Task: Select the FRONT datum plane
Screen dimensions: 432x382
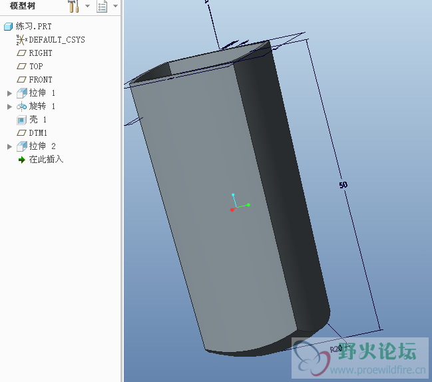Action: pyautogui.click(x=40, y=80)
